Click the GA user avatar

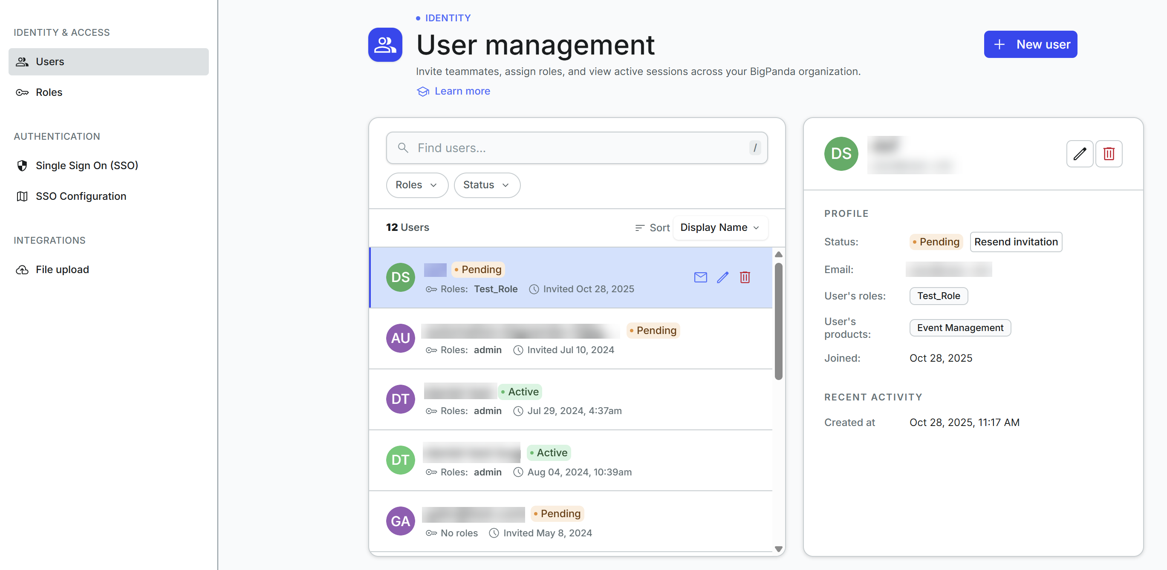coord(401,521)
